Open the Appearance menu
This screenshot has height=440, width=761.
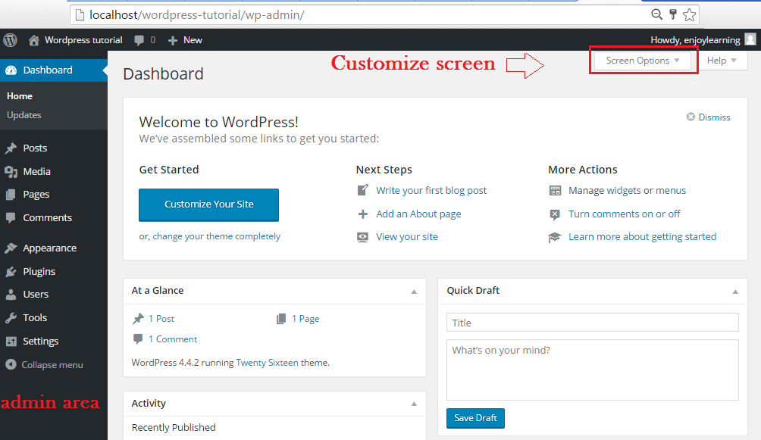click(x=50, y=248)
